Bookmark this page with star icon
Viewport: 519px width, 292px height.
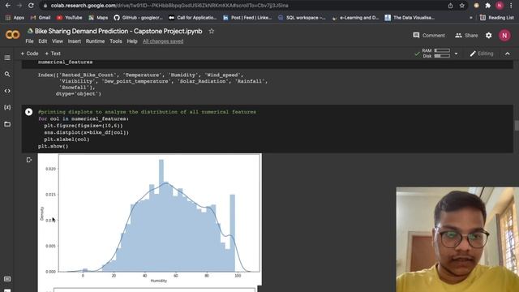pos(461,6)
